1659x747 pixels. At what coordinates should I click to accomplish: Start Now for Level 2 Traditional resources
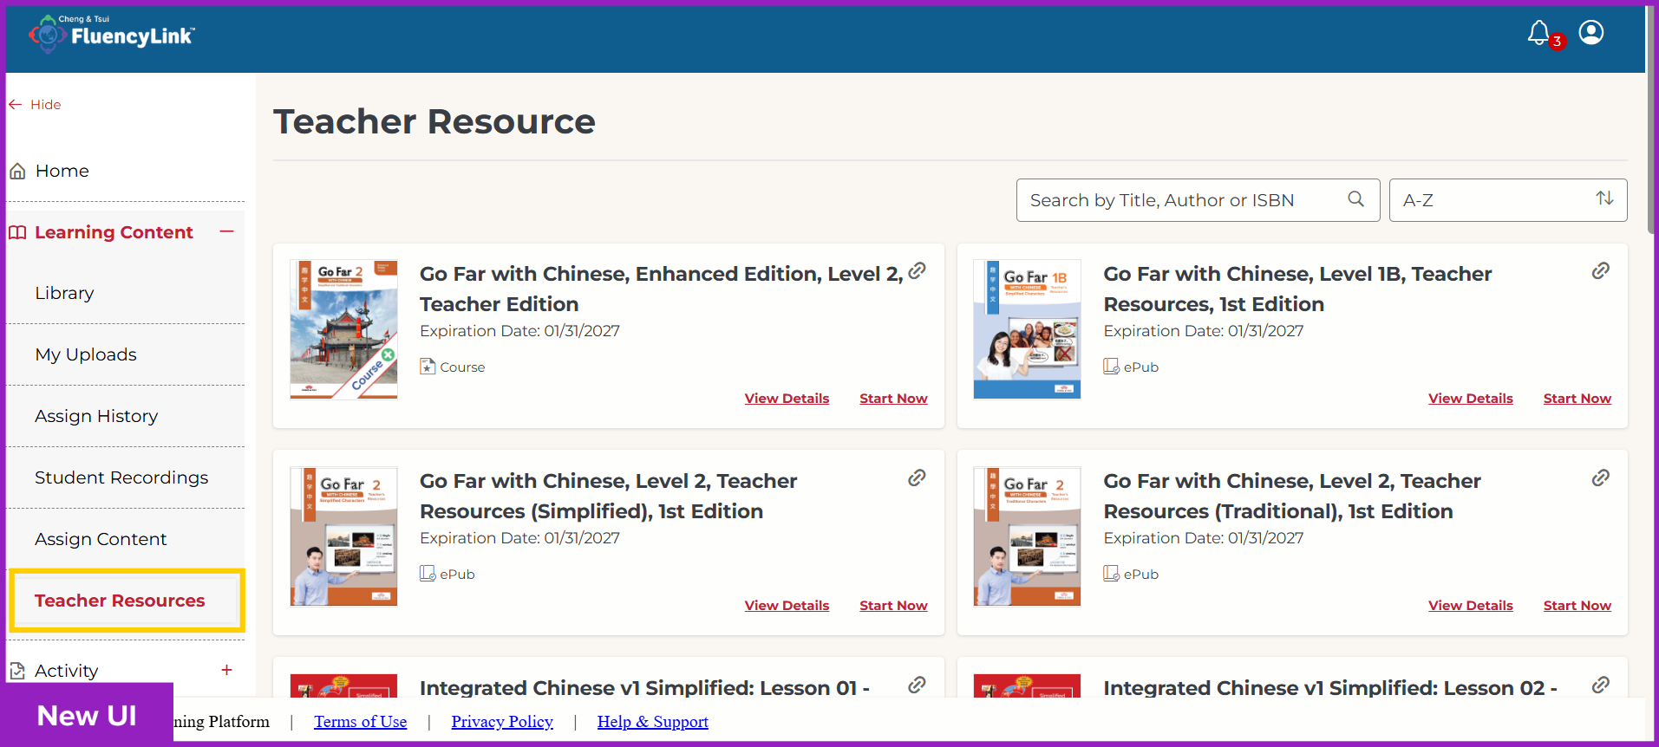1577,606
